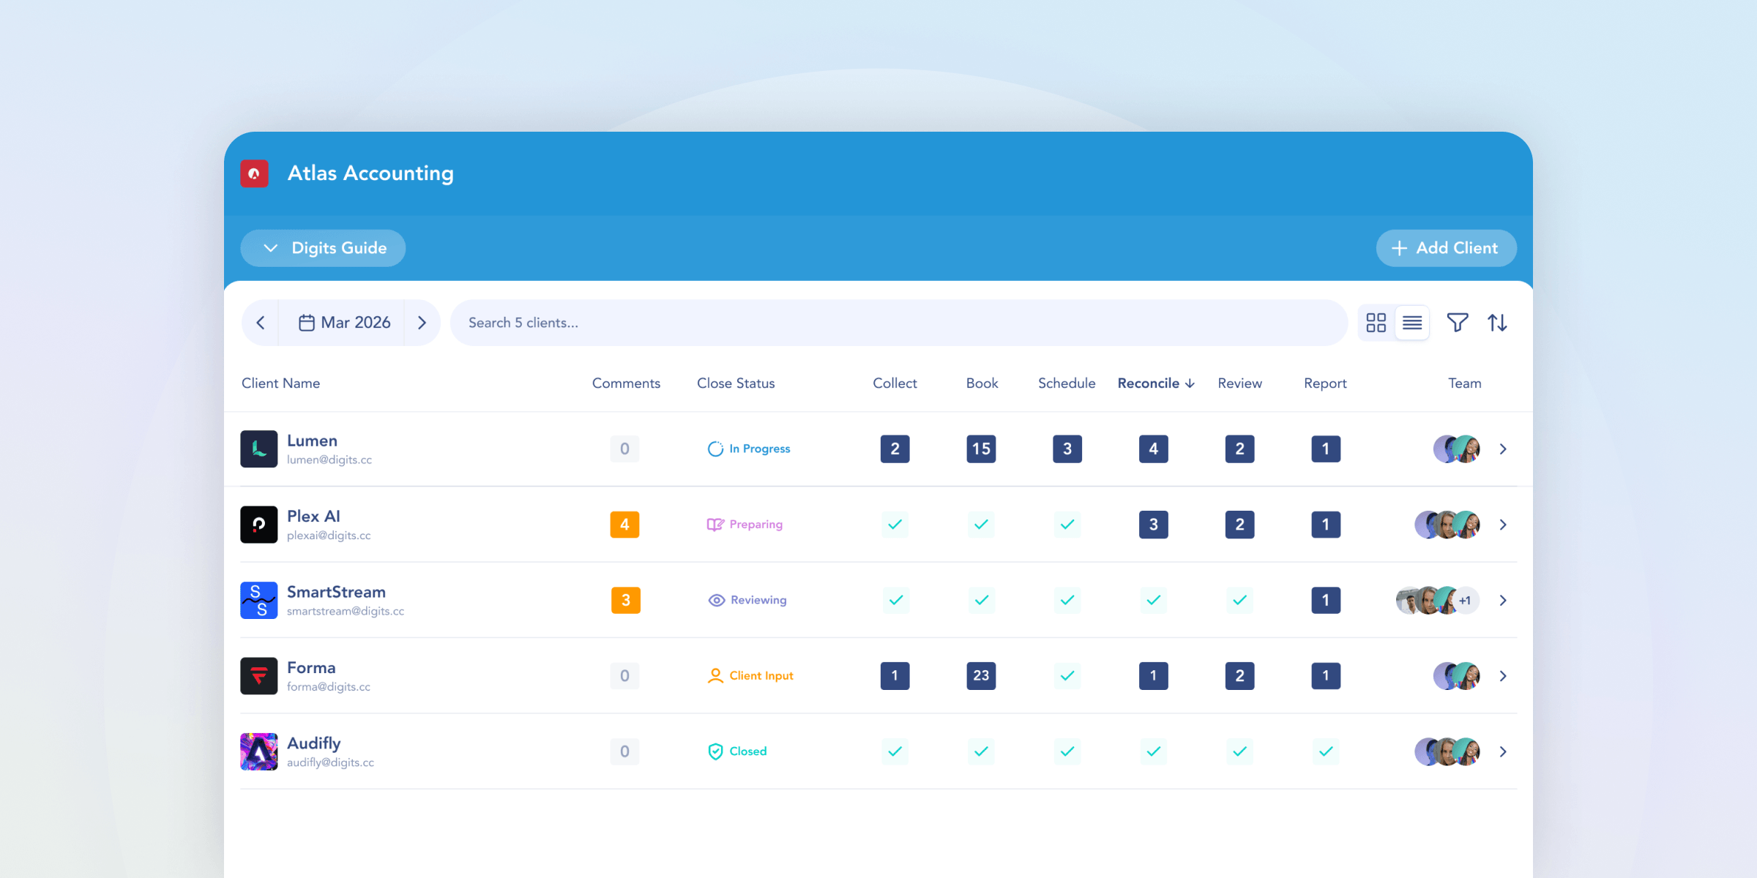Switch to grid view
This screenshot has width=1757, height=878.
click(1376, 323)
